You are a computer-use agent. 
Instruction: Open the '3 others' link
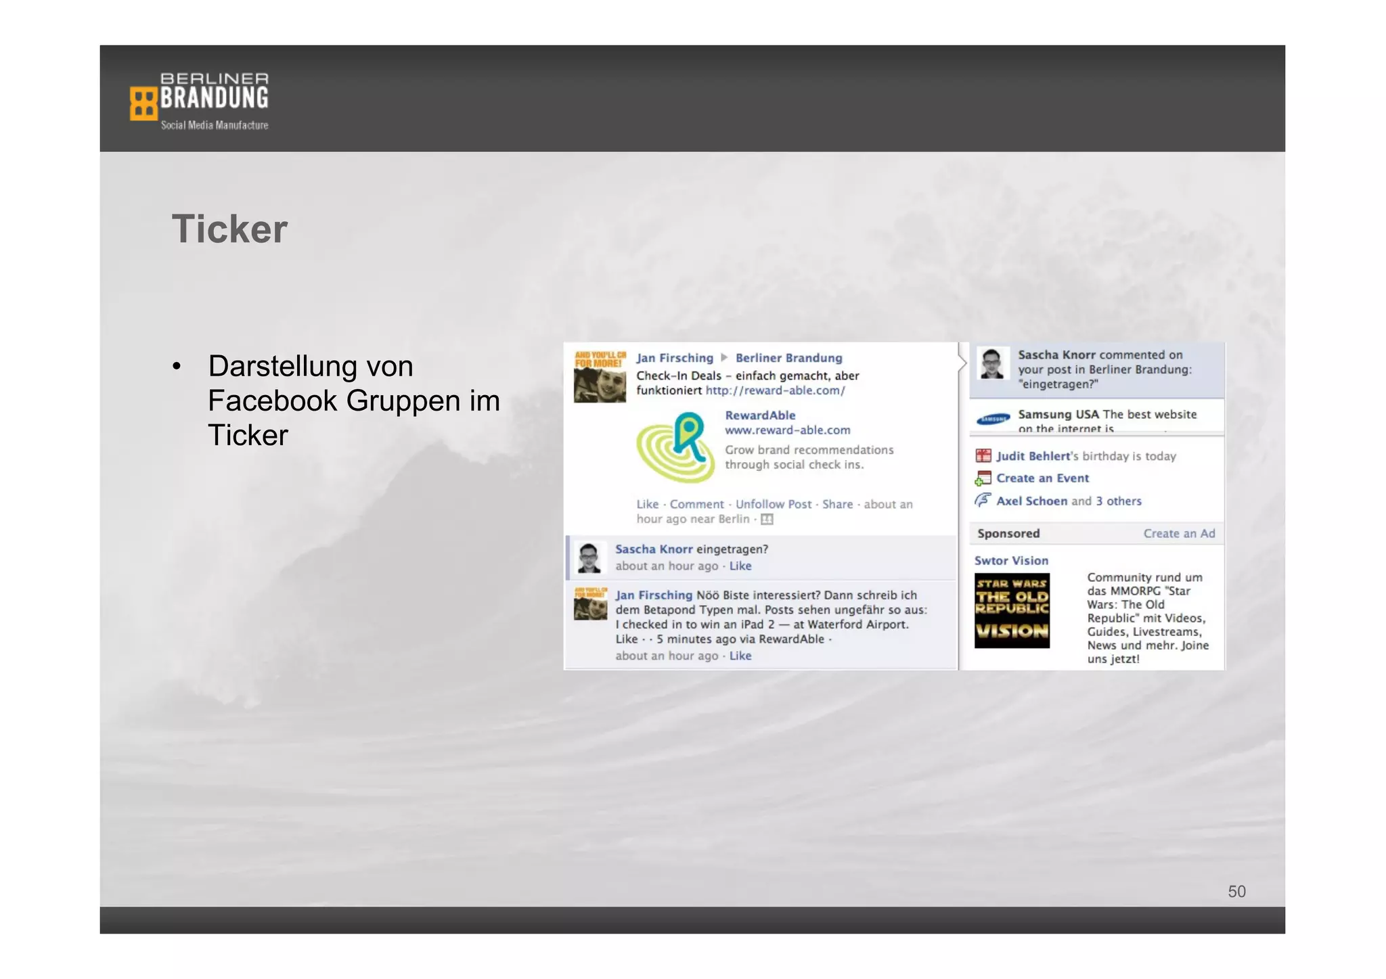[x=1119, y=501]
